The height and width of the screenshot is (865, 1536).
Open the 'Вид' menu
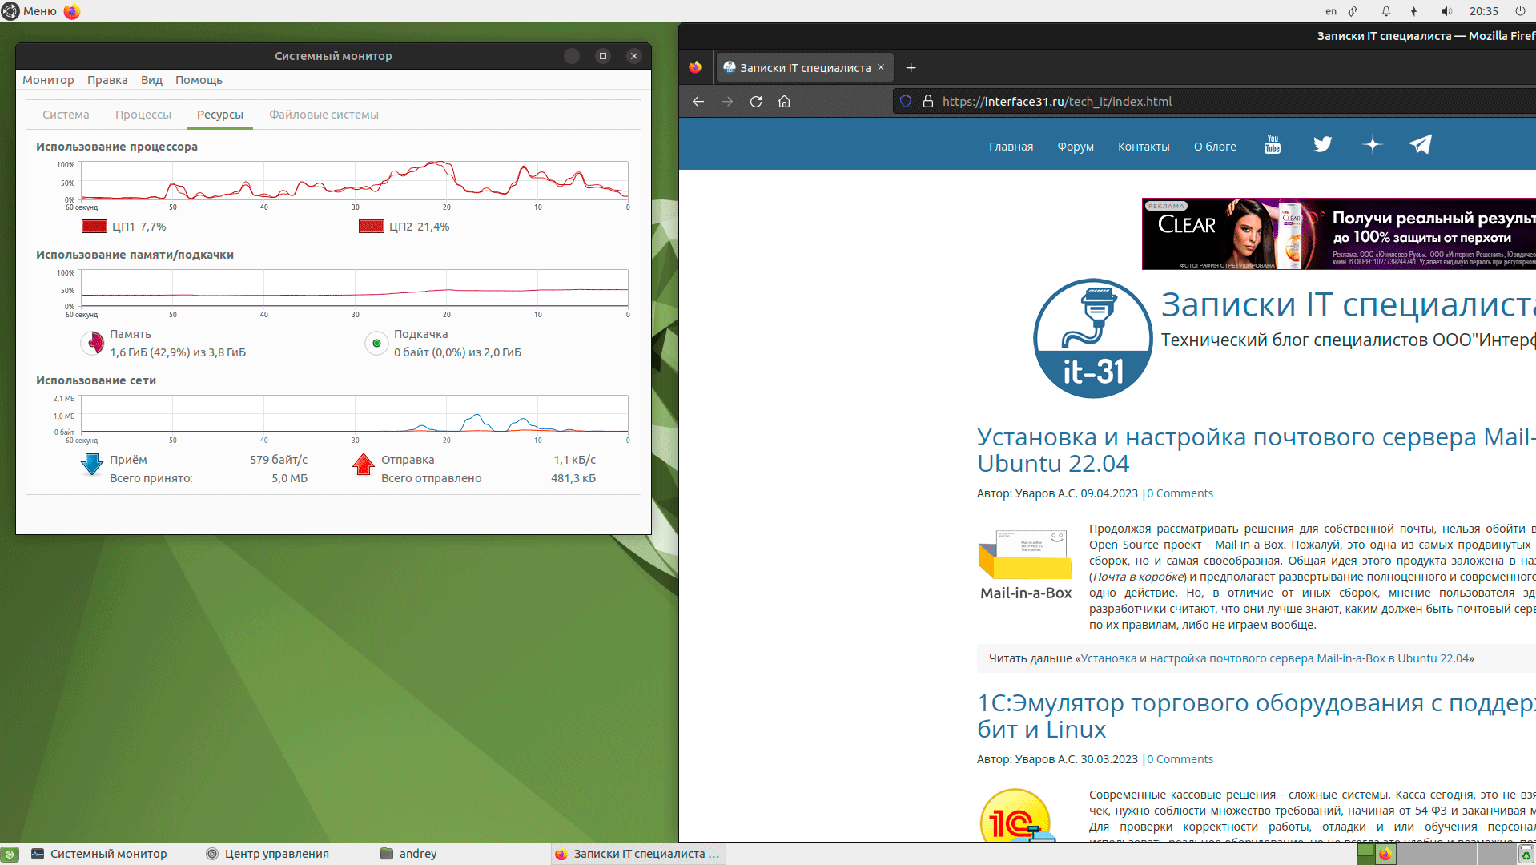(x=151, y=80)
